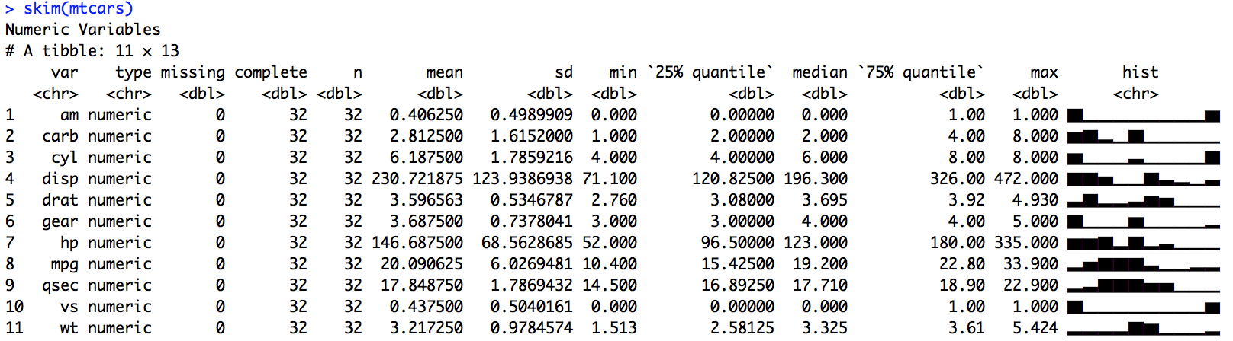This screenshot has width=1233, height=341.
Task: Click the 'hist' column header
Action: [x=1140, y=72]
